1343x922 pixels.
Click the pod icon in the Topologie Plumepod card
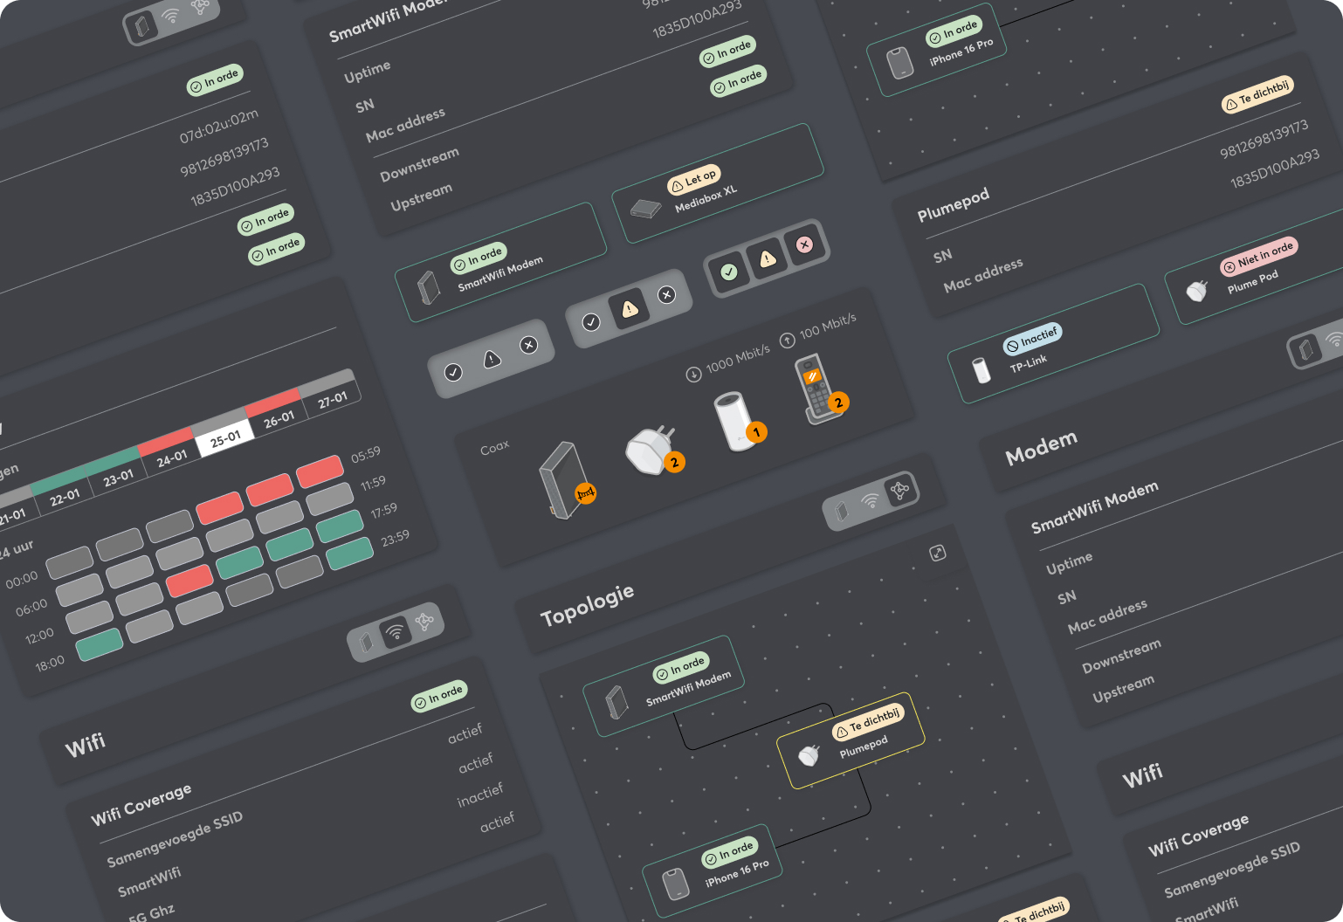coord(809,754)
